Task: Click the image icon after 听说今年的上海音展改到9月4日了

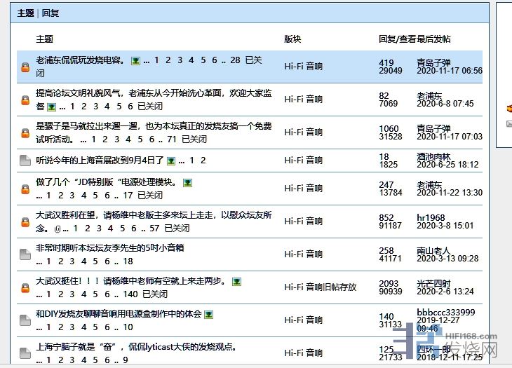Action: (171, 161)
